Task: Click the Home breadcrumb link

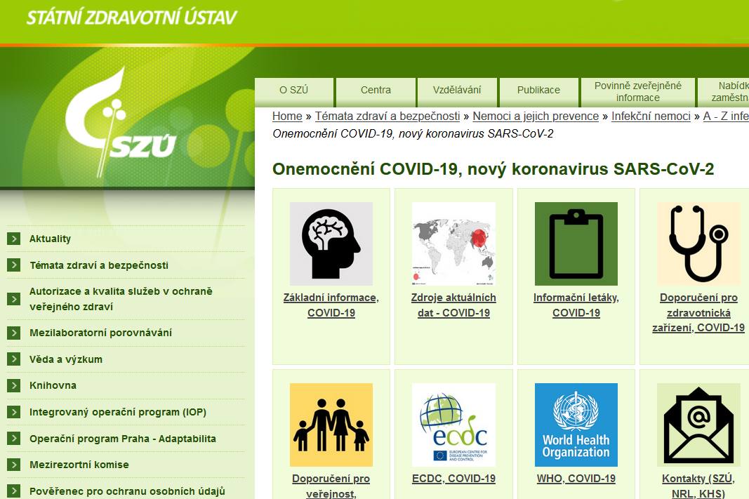Action: click(287, 117)
